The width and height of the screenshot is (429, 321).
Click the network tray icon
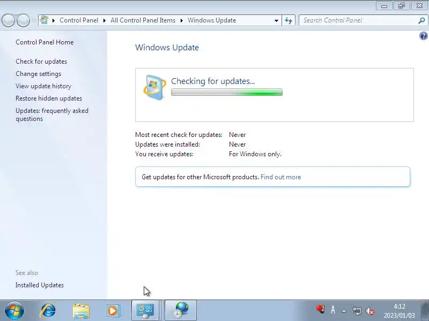click(357, 311)
